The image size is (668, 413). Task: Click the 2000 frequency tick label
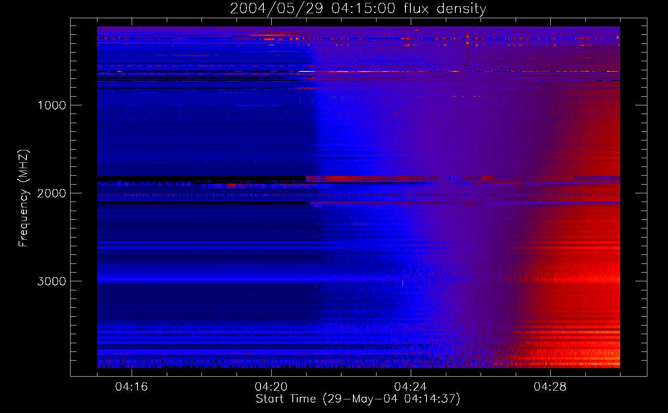click(x=52, y=193)
